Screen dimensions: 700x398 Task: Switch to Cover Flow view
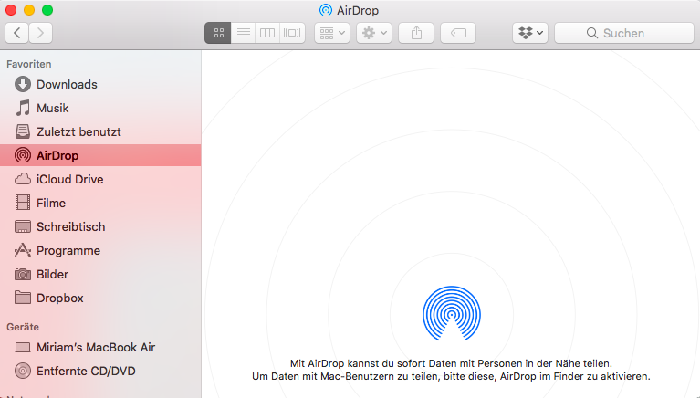click(292, 33)
